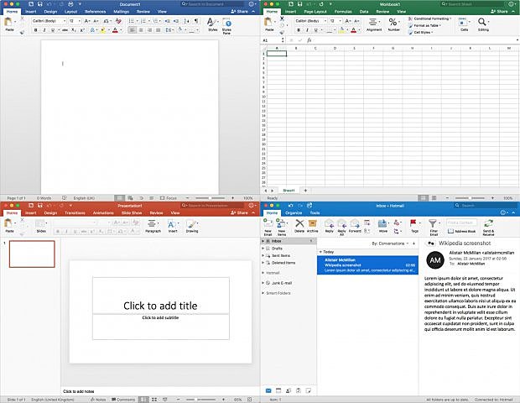Adjust the zoom slider in Word status bar
This screenshot has width=520, height=403.
210,198
